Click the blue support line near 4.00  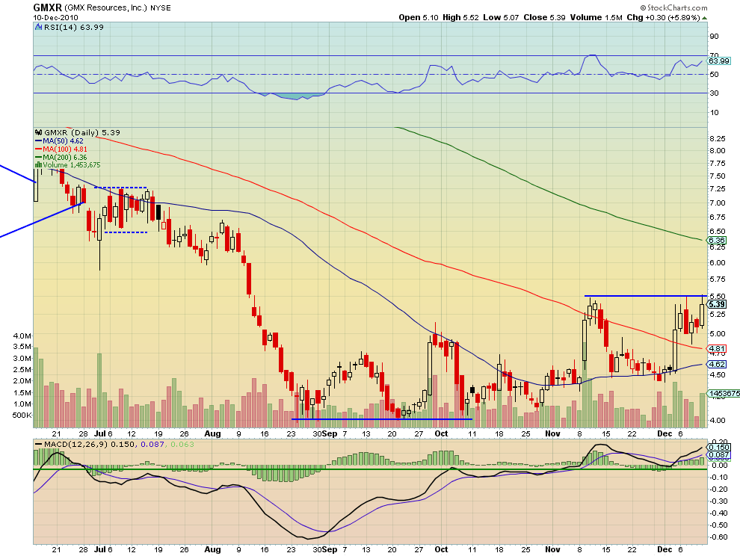pos(382,419)
